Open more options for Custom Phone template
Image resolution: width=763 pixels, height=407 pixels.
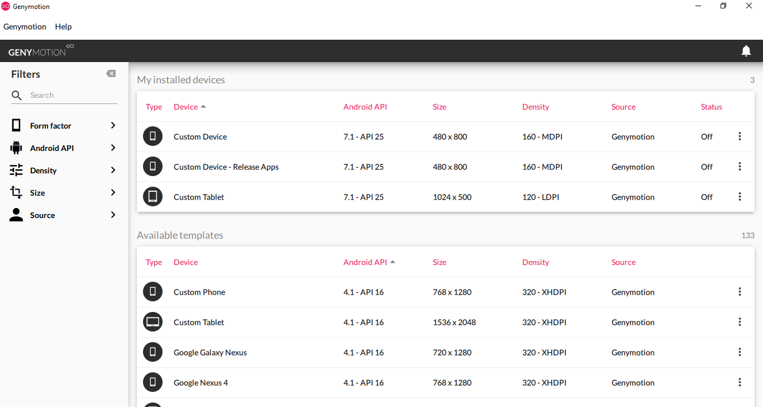[x=740, y=292]
